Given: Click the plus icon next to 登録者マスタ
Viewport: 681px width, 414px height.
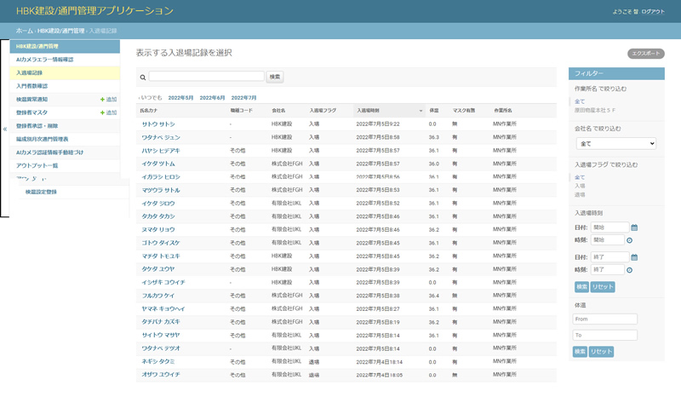Looking at the screenshot, I should [x=103, y=112].
